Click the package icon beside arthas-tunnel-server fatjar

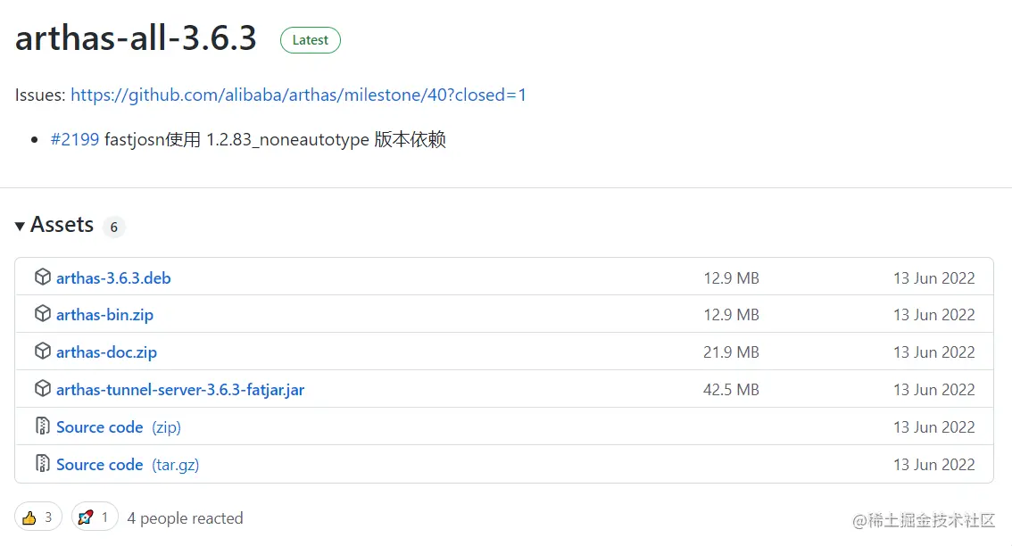pos(43,388)
